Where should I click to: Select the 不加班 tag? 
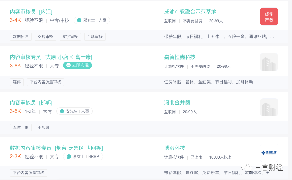(x=44, y=127)
